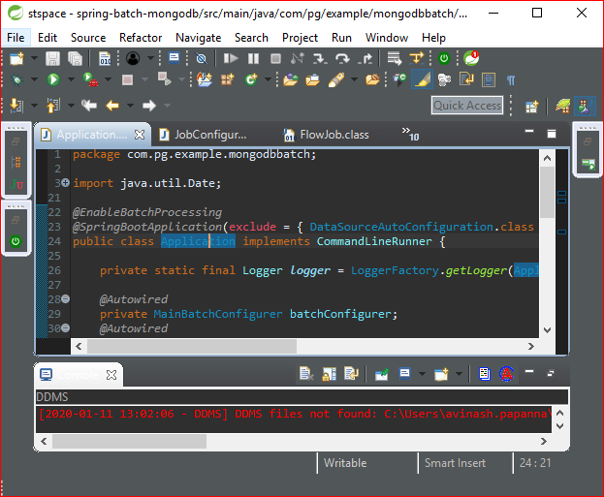Viewport: 604px width, 497px height.
Task: Click the Open Task folder icon
Action: (x=312, y=79)
